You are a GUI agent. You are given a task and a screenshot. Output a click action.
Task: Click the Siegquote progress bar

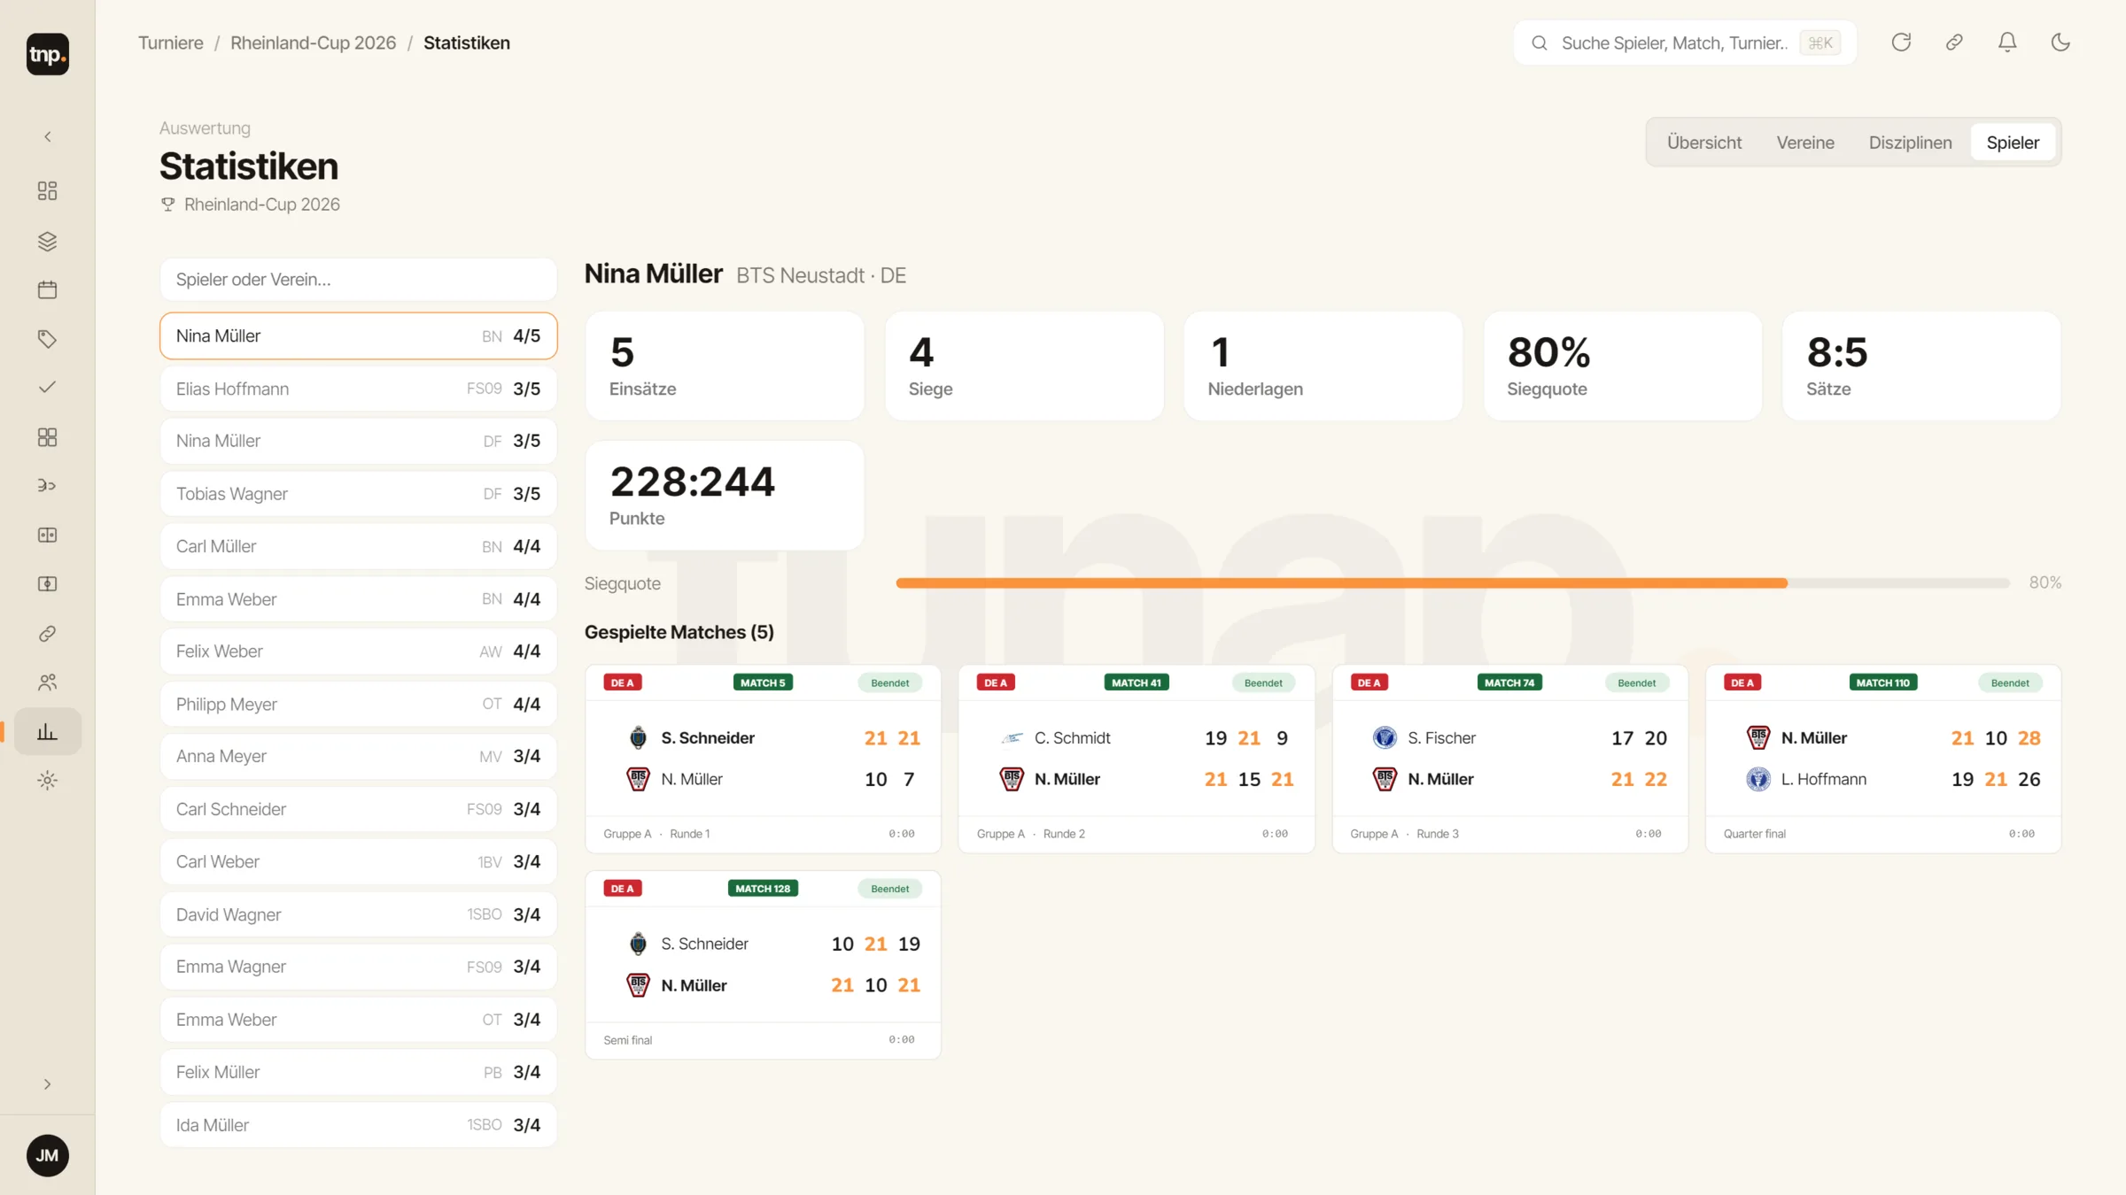(1453, 583)
